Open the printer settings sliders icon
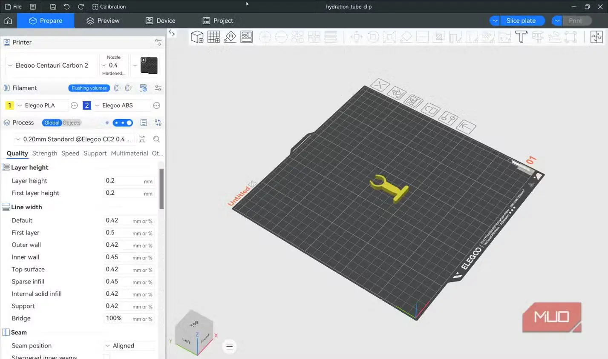This screenshot has width=608, height=359. pos(158,43)
